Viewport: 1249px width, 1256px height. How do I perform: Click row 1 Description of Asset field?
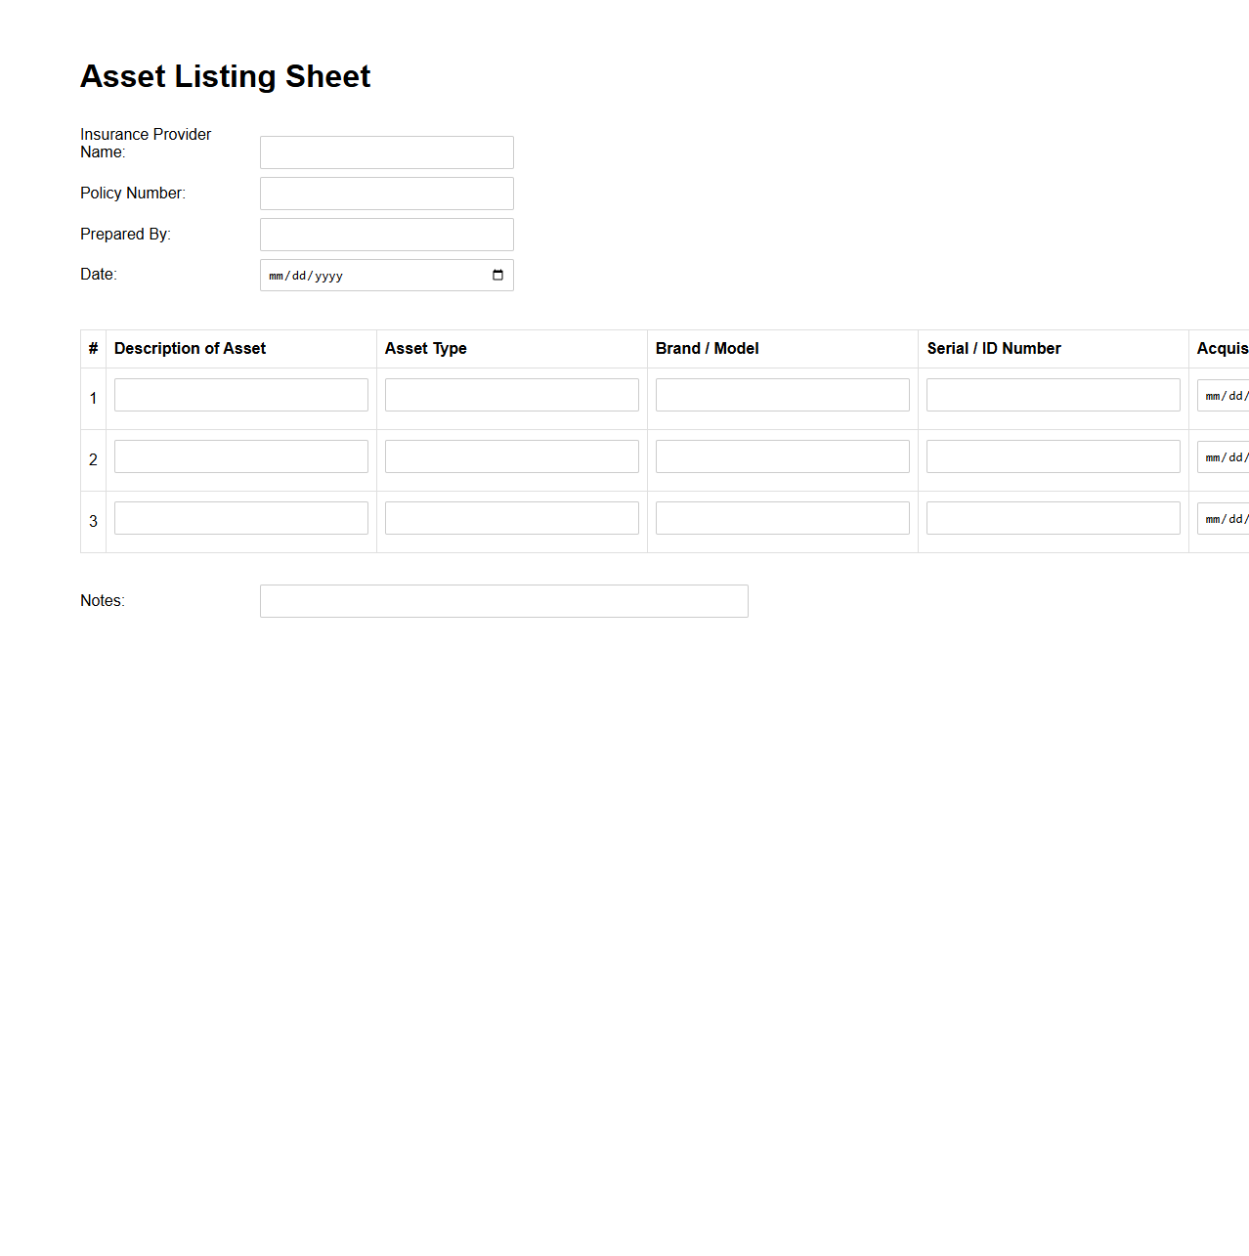pyautogui.click(x=240, y=394)
